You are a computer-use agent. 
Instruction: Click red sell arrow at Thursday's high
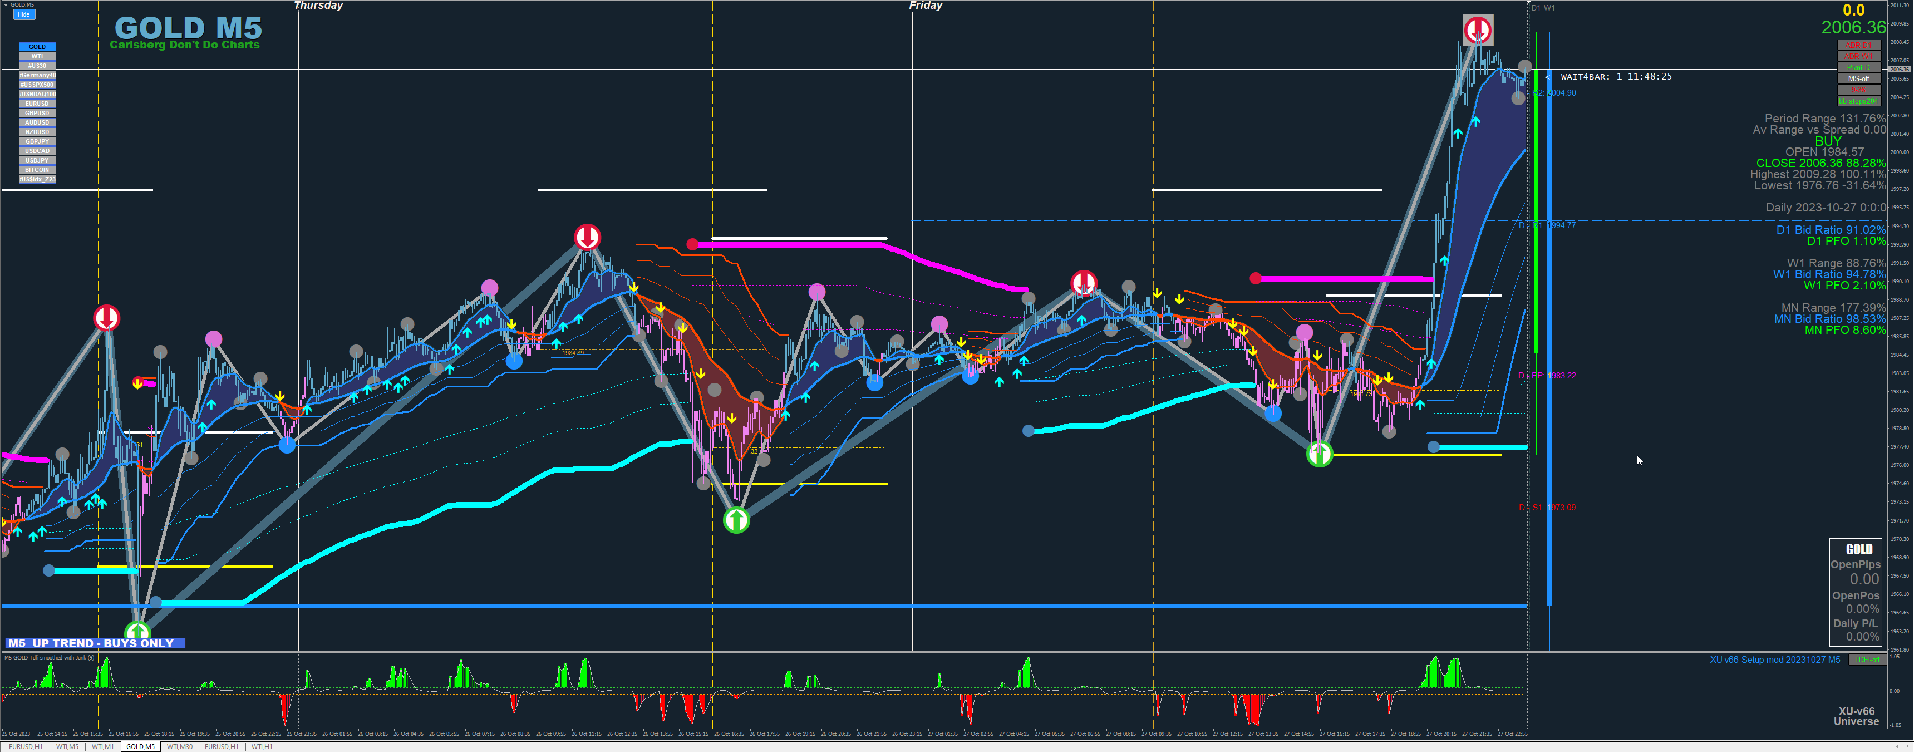pyautogui.click(x=587, y=237)
